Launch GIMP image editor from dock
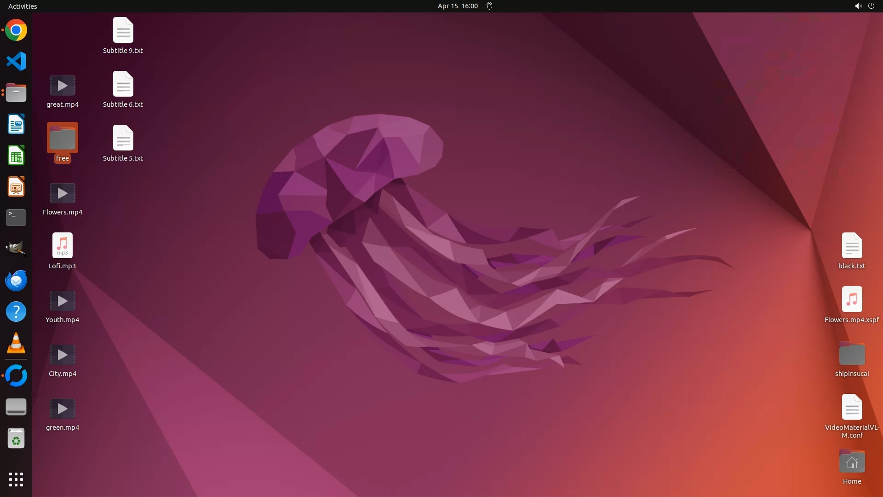Image resolution: width=883 pixels, height=497 pixels. tap(16, 248)
